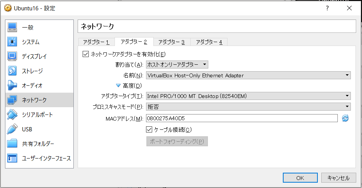This screenshot has width=362, height=188.
Task: Click the disabled ポートフォワーディング button
Action: 177,141
